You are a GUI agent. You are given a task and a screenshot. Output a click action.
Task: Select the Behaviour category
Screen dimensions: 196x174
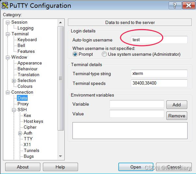pos(28,69)
